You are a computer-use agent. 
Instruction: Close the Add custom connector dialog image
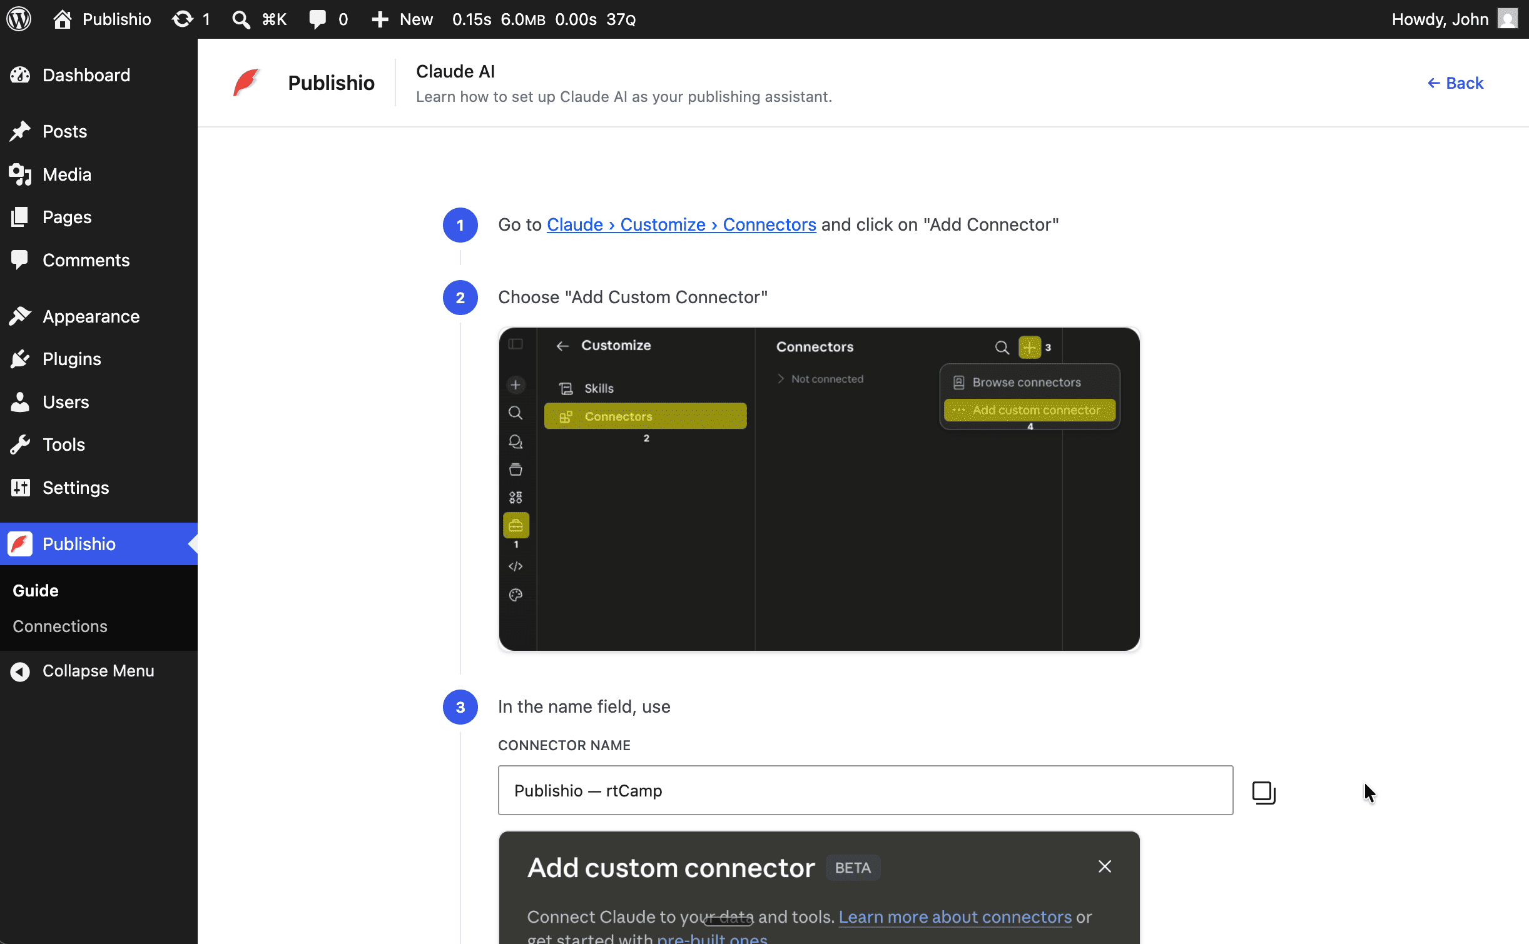tap(1105, 866)
